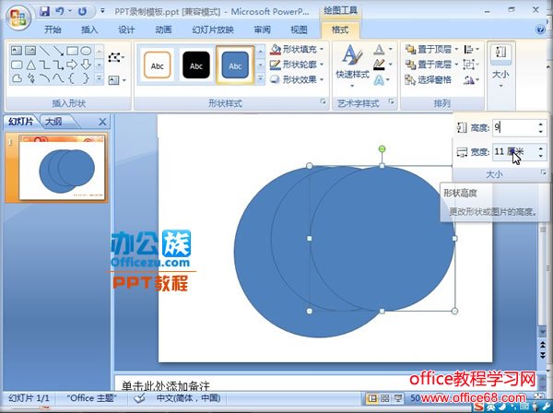
Task: Switch to the 大纲 outline tab
Action: (53, 122)
